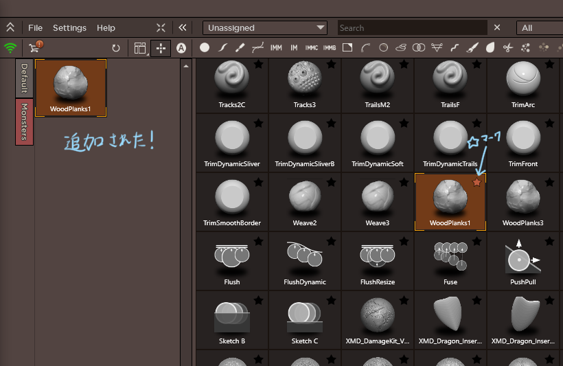
Task: Click the curve-with-ticks filter icon
Action: tap(257, 47)
